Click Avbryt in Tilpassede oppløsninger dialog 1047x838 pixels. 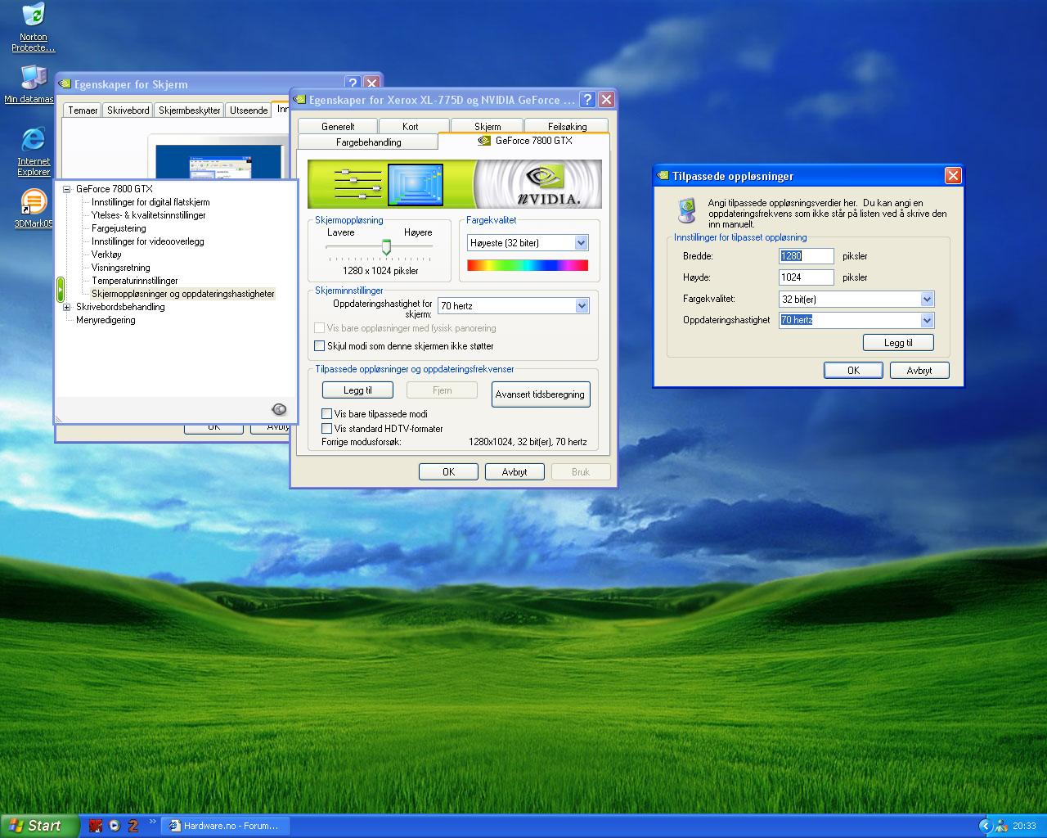pyautogui.click(x=919, y=371)
